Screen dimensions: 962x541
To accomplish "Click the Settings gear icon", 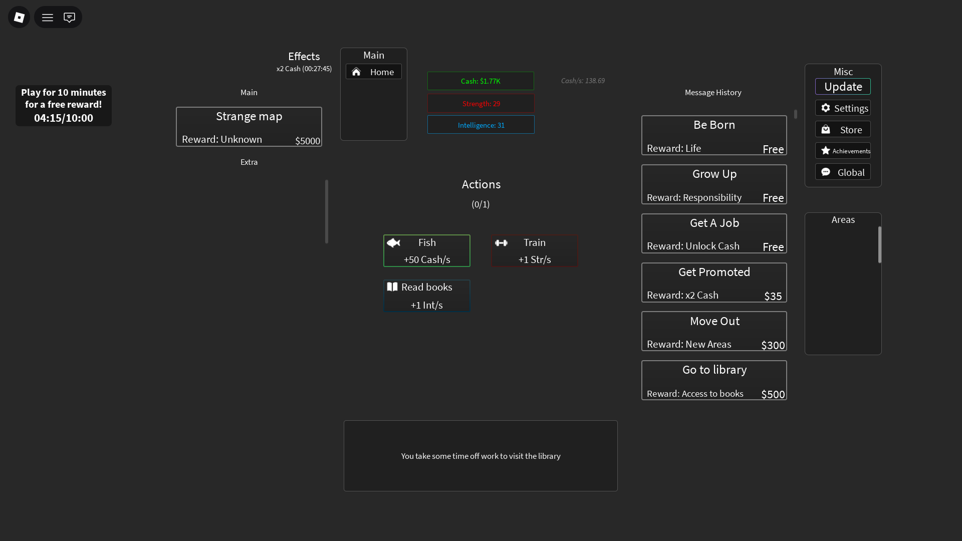I will coord(826,108).
